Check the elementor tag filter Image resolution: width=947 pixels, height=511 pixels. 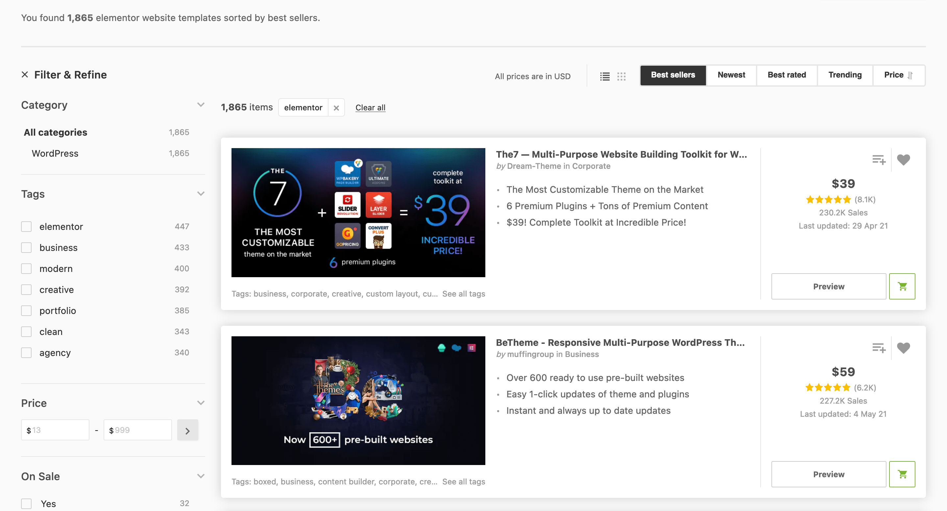[x=26, y=227]
